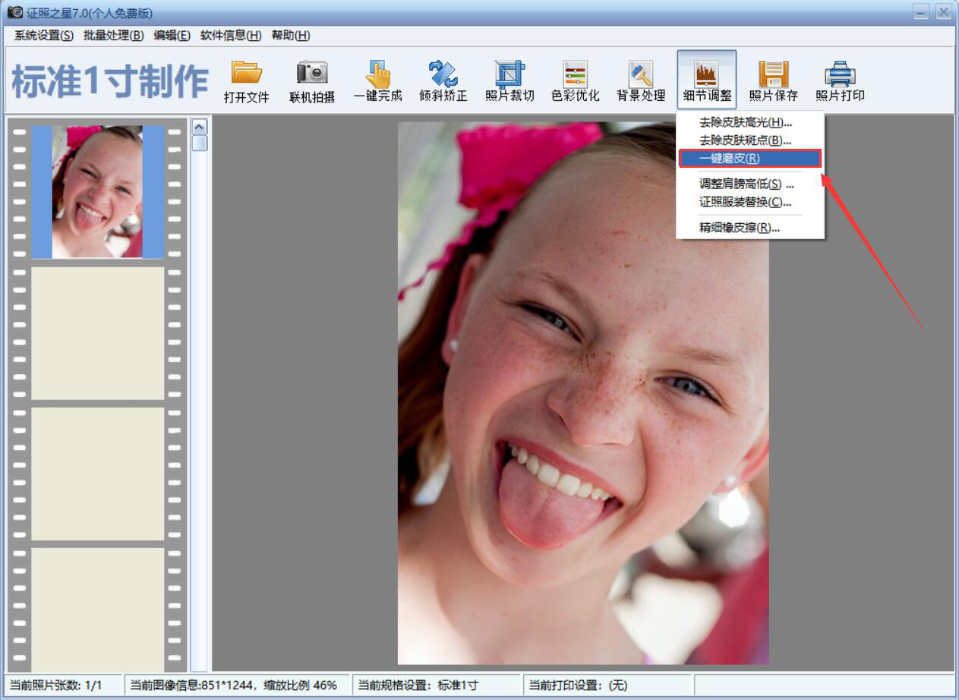Open the 批量处理 menu
This screenshot has height=700, width=959.
pos(113,36)
